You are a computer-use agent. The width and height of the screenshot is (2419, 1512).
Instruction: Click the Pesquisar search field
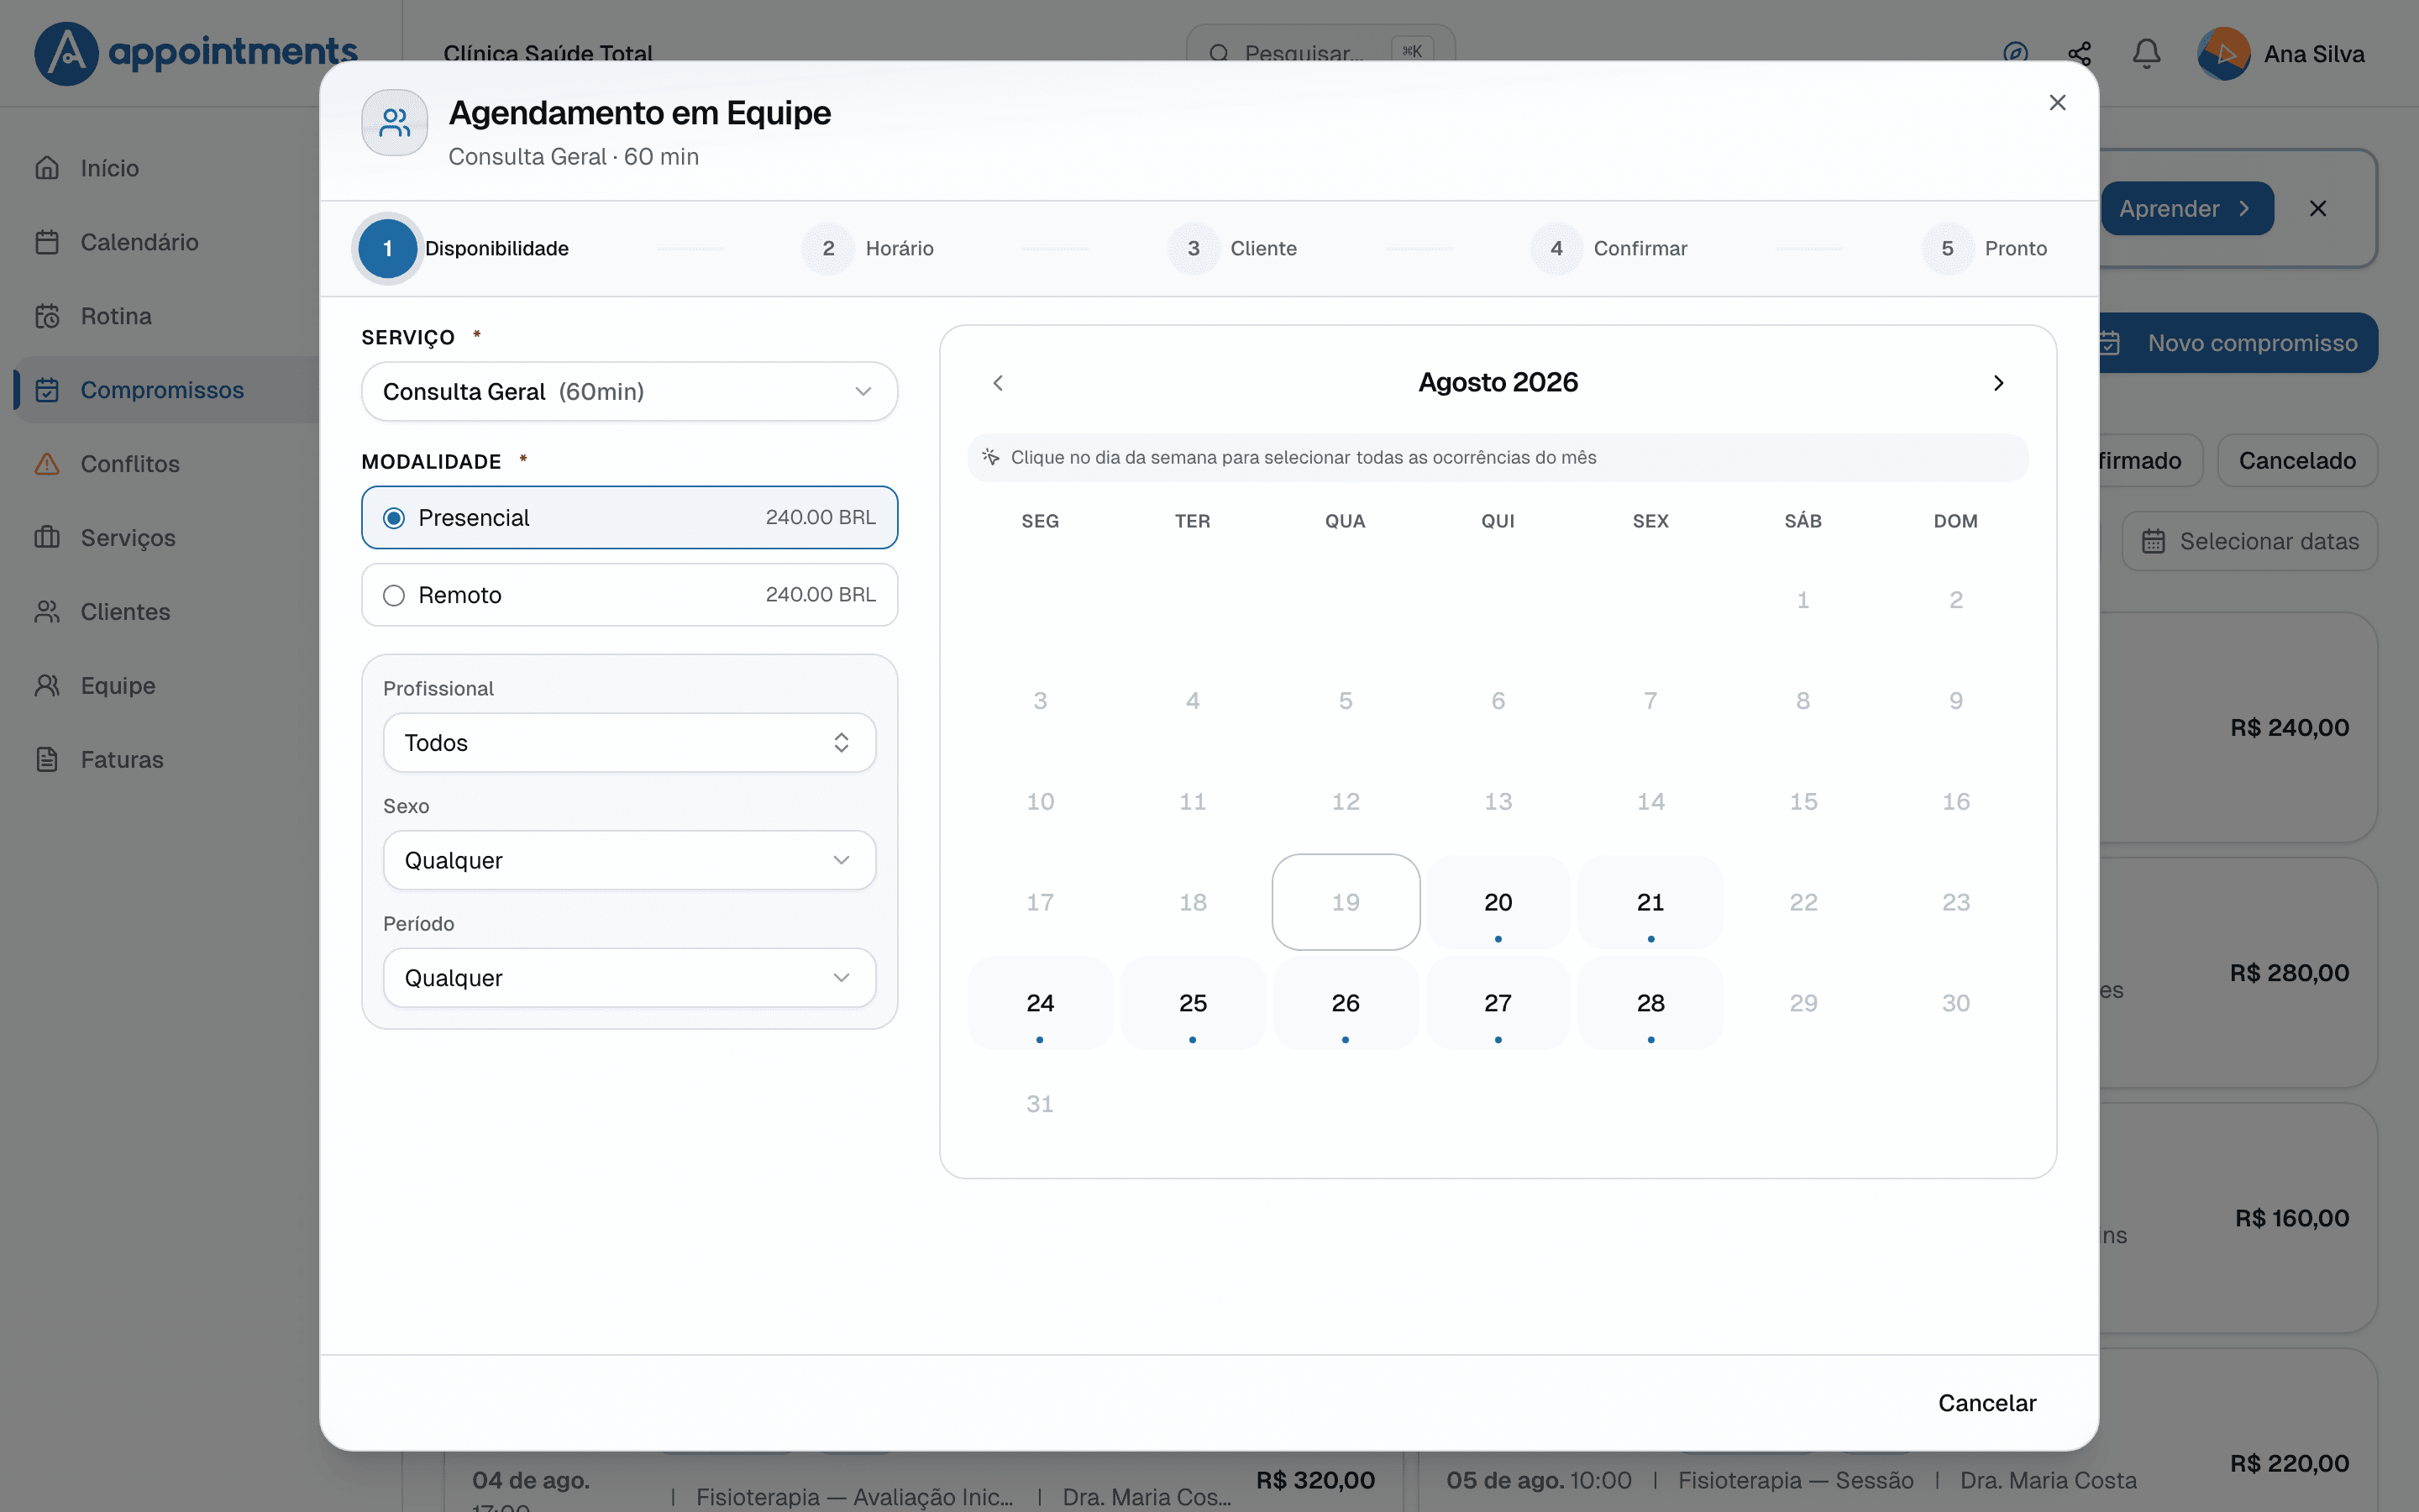(1320, 53)
